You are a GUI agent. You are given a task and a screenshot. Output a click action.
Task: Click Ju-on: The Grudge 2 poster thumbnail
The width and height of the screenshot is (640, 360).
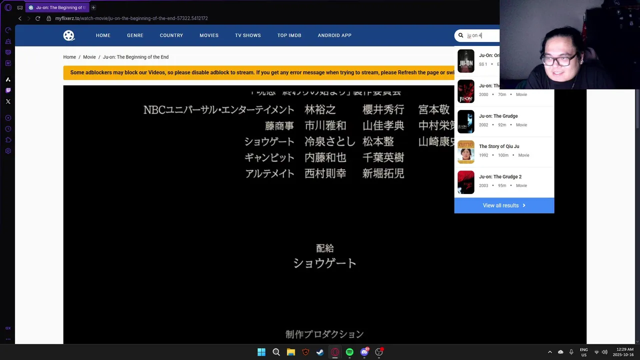[x=466, y=182]
